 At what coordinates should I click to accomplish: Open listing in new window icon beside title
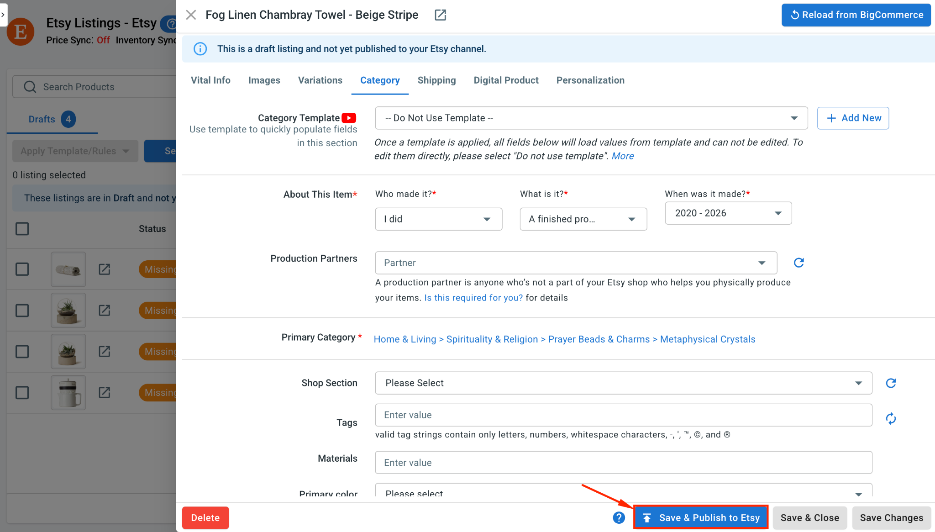pos(440,15)
